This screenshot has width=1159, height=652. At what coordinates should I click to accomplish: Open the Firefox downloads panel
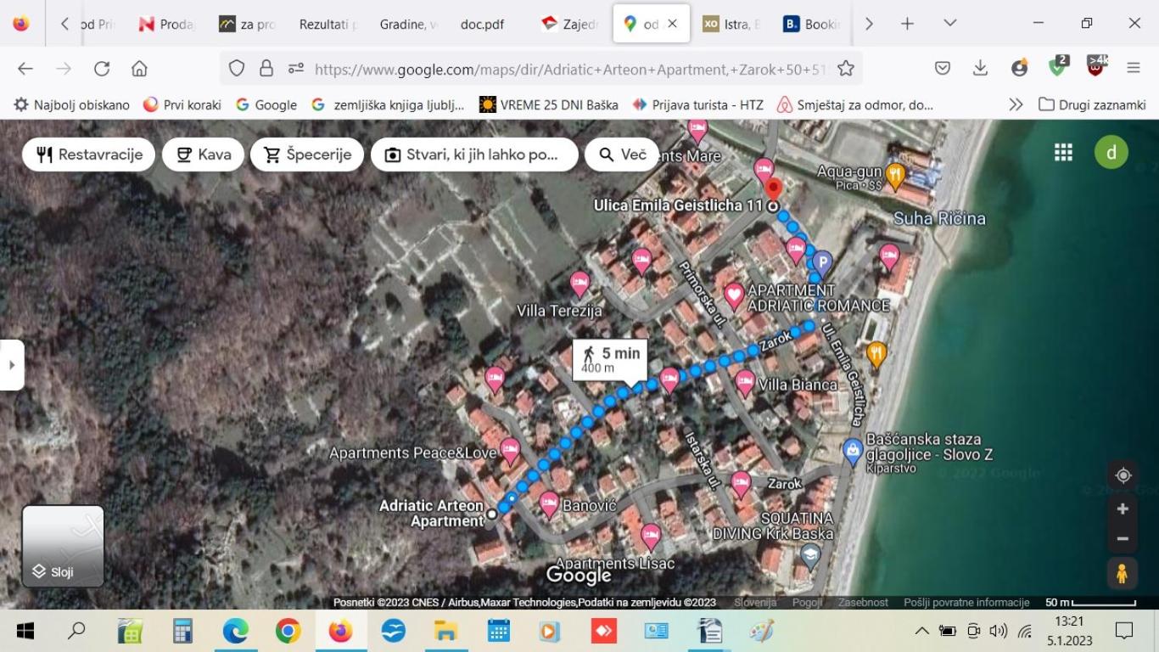[x=980, y=69]
